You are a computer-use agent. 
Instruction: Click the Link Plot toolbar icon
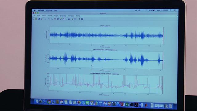(x=69, y=19)
